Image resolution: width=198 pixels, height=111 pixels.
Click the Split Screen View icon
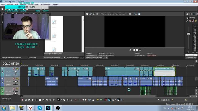click(x=97, y=14)
